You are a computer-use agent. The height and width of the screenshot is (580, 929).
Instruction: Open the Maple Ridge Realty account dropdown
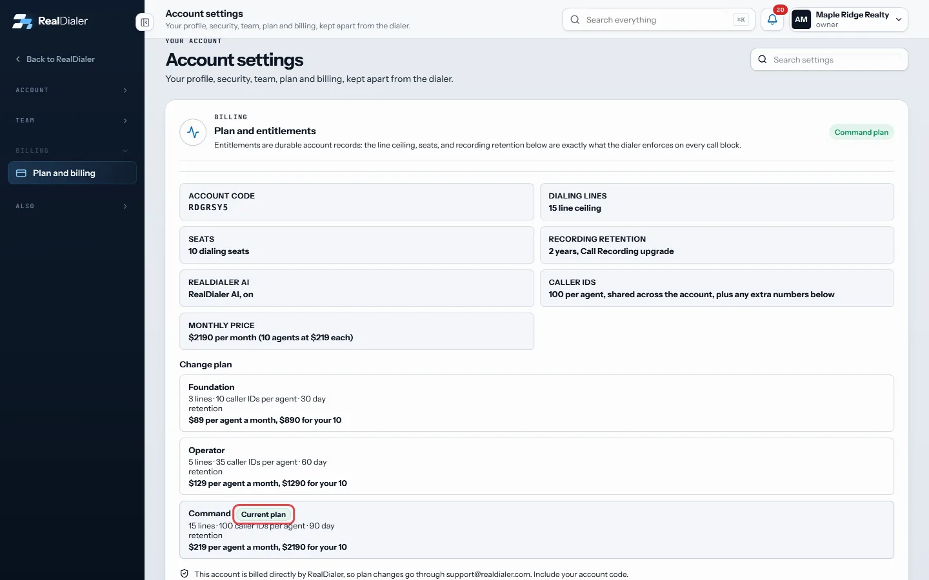point(849,19)
